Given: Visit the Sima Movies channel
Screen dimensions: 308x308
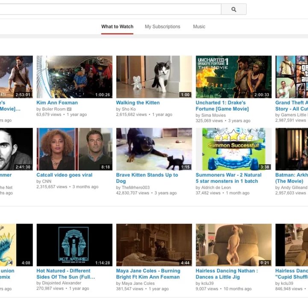Looking at the screenshot, I should coord(213,115).
